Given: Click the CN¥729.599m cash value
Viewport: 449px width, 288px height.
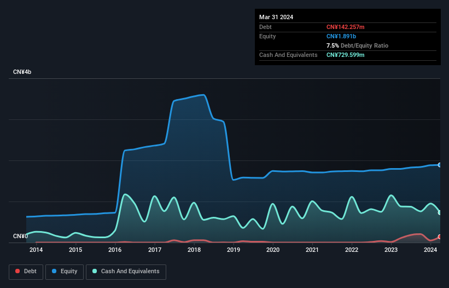Looking at the screenshot, I should click(x=345, y=55).
